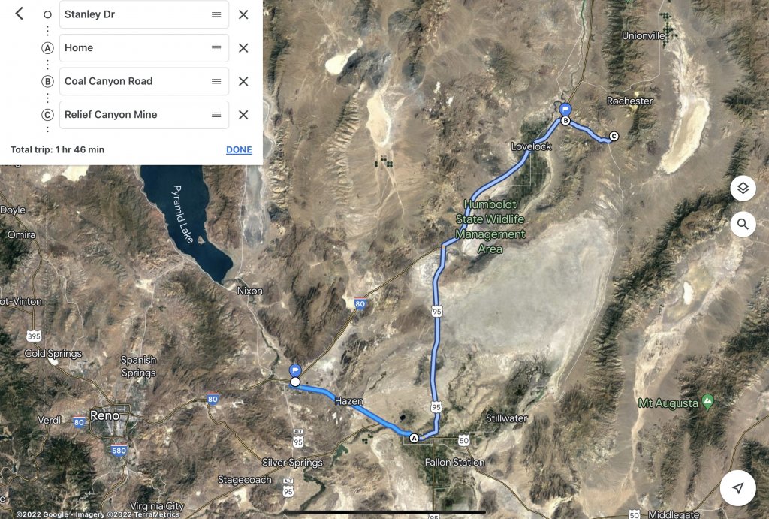Viewport: 769px width, 519px height.
Task: Select waypoint C marker on the map
Action: [614, 137]
